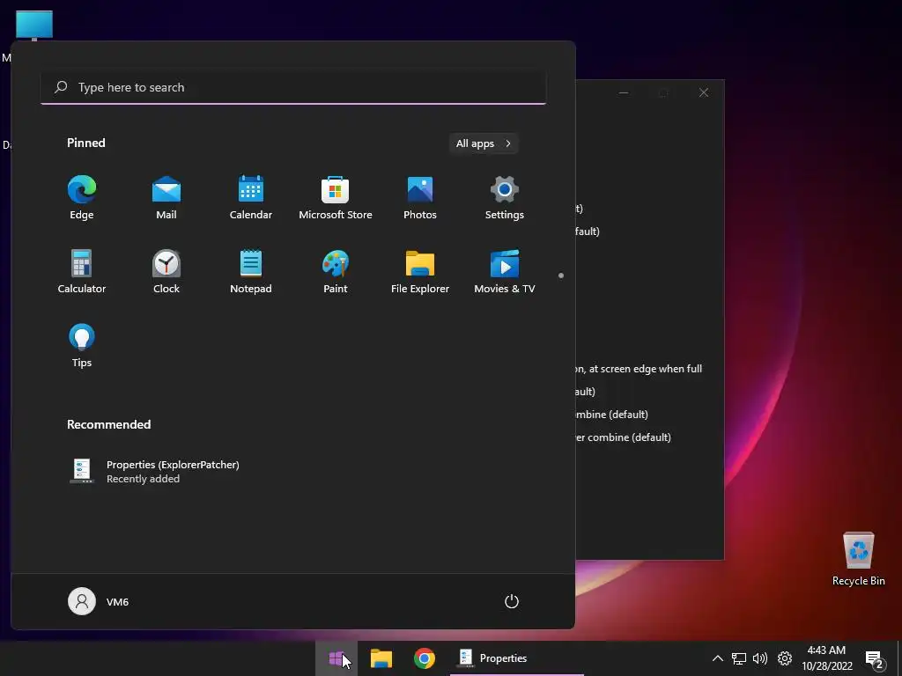The image size is (902, 676).
Task: Show hidden system tray icons
Action: point(717,658)
